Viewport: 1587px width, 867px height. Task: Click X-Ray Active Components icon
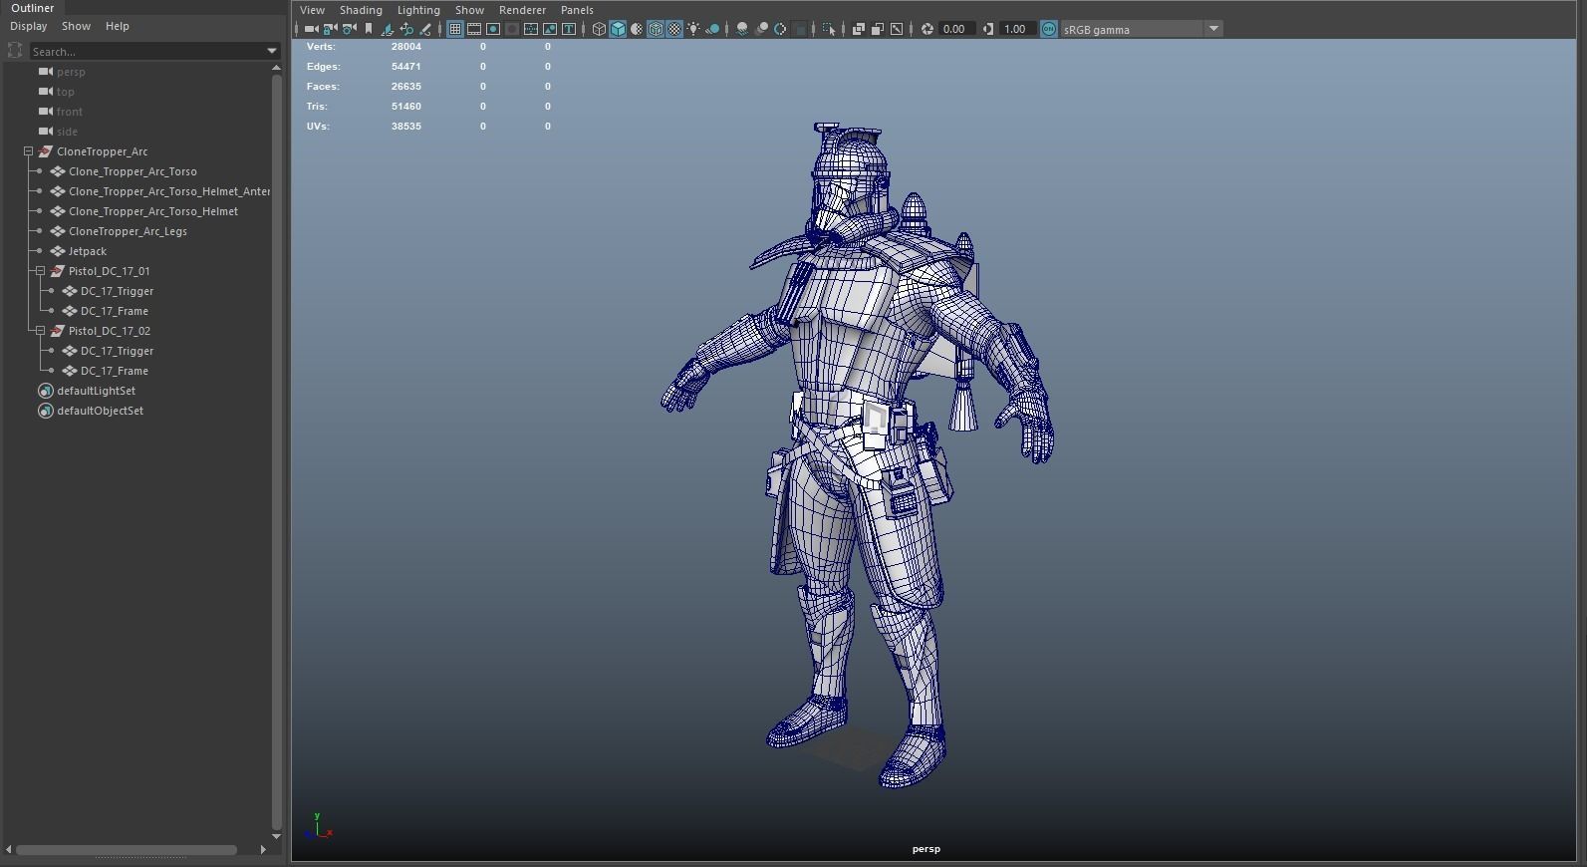878,29
